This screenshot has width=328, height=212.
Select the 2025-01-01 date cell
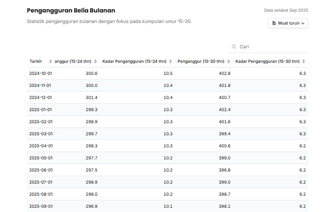[40, 110]
